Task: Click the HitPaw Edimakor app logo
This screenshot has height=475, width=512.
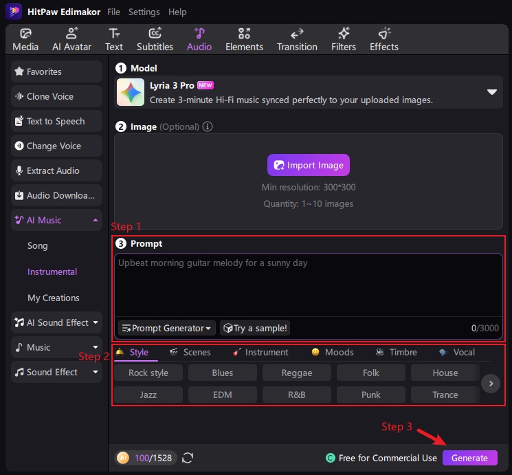Action: tap(14, 12)
